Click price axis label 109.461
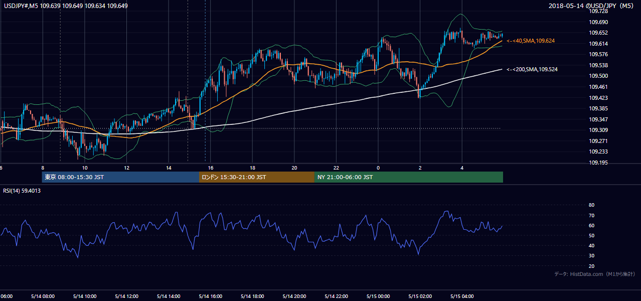 597,87
